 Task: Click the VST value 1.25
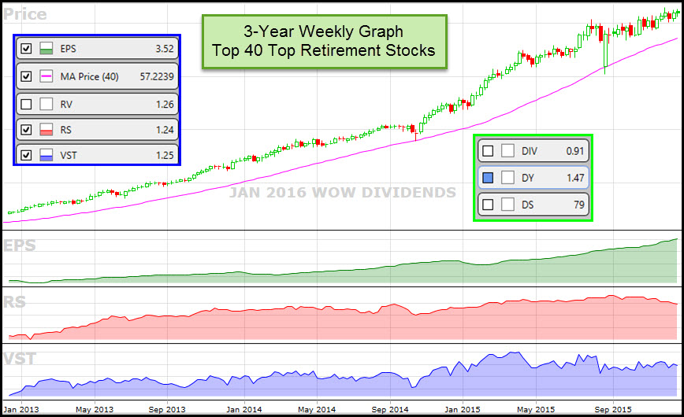165,155
